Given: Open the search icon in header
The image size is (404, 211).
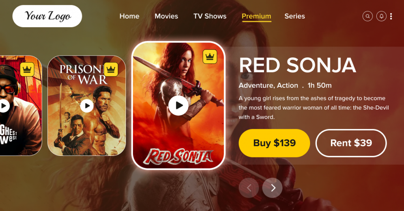Looking at the screenshot, I should (367, 16).
